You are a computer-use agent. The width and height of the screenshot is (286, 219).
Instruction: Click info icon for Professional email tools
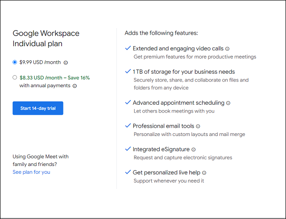point(198,126)
